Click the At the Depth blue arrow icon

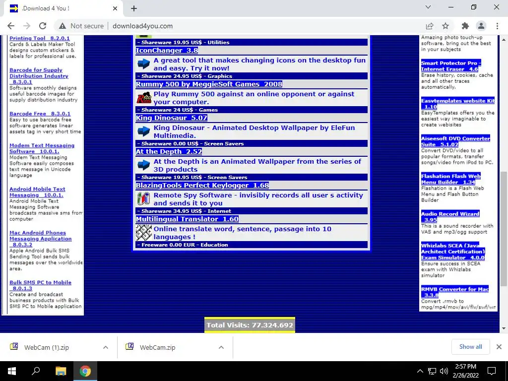(143, 165)
